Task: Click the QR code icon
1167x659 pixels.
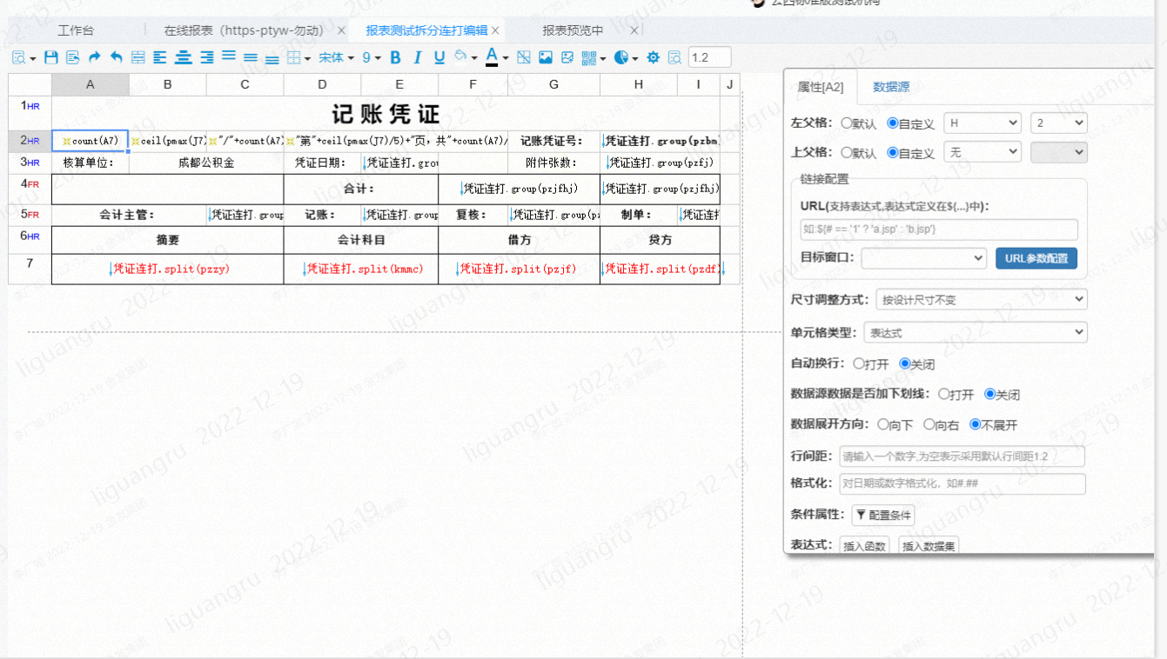Action: coord(589,57)
